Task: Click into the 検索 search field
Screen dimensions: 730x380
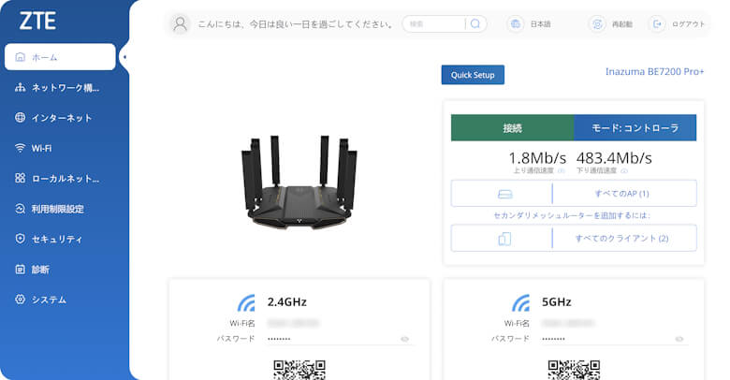Action: pyautogui.click(x=434, y=24)
